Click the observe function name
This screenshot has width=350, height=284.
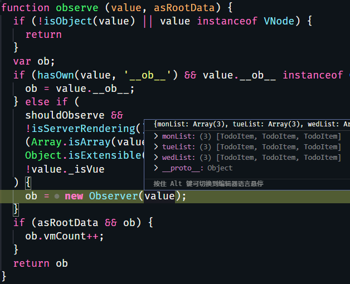click(x=77, y=8)
